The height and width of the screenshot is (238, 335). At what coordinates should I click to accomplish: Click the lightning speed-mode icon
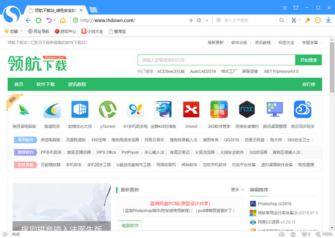(191, 20)
